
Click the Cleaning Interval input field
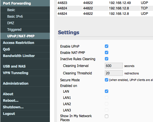[x=114, y=66]
